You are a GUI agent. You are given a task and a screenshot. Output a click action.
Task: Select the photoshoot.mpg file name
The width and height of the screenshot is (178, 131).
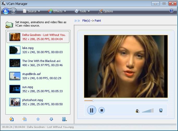[33, 100]
